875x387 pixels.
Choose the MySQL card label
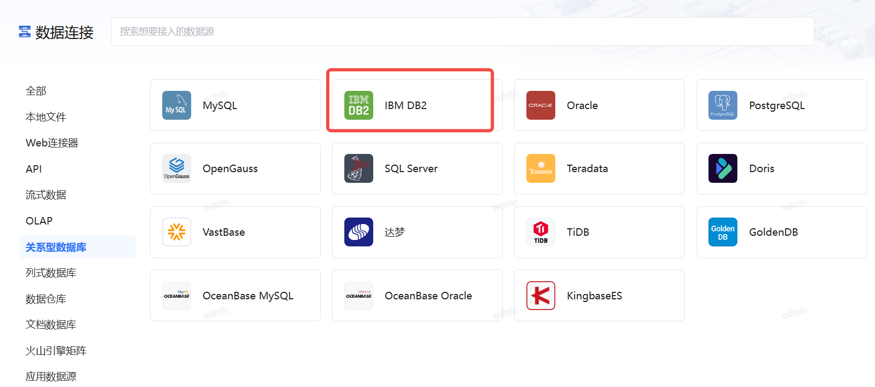coord(220,105)
